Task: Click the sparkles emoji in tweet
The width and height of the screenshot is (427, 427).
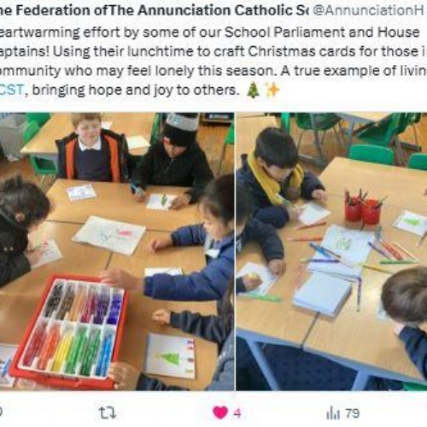Action: click(272, 91)
